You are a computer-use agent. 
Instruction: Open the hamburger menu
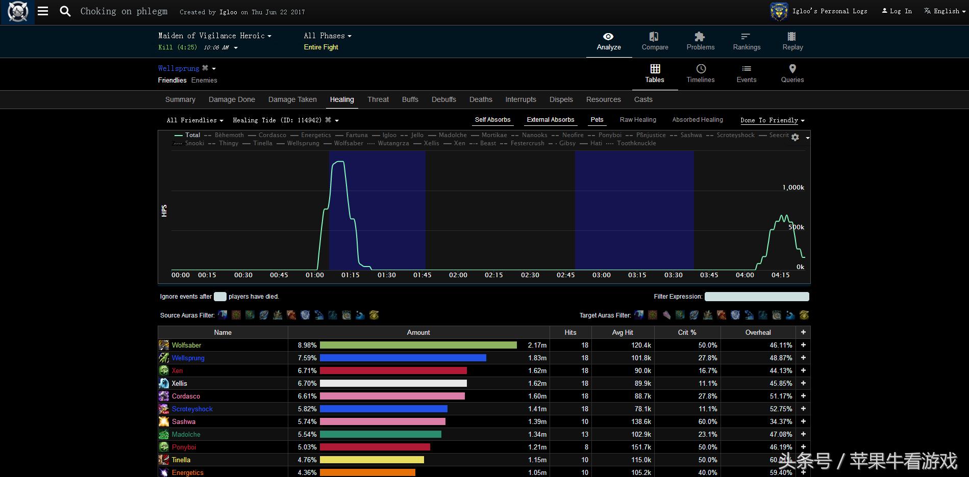pos(43,11)
